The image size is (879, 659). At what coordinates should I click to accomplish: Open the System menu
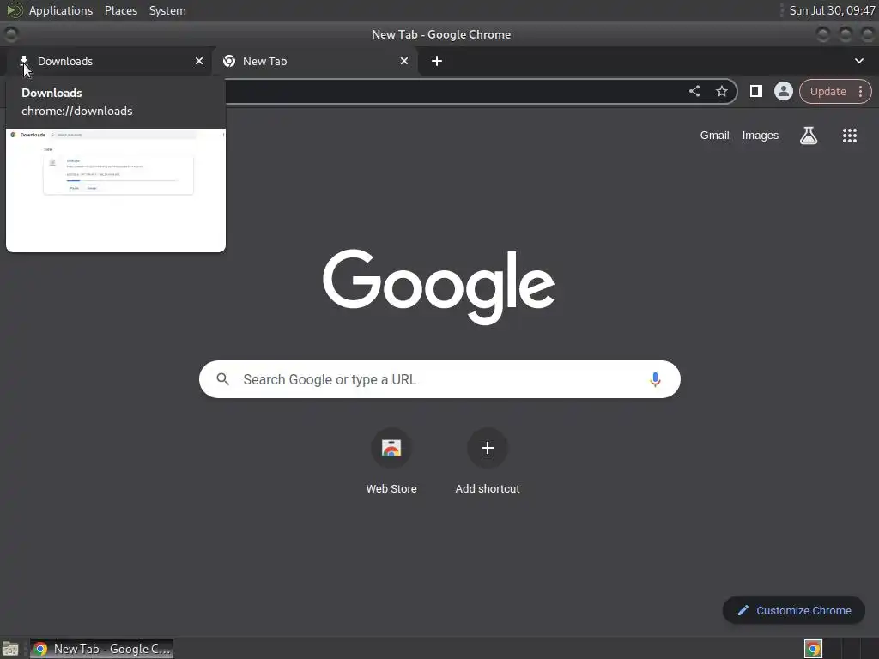tap(167, 10)
